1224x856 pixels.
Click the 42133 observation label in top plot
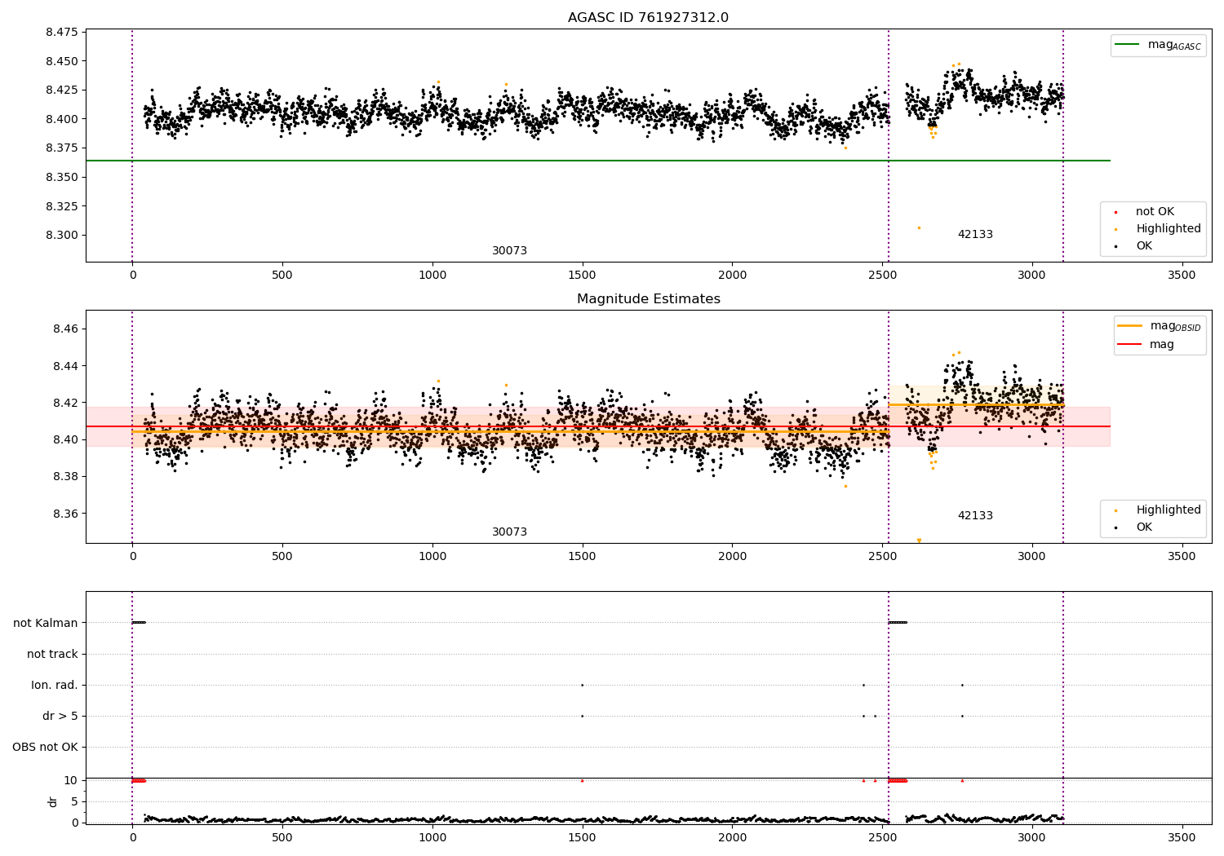(x=975, y=235)
